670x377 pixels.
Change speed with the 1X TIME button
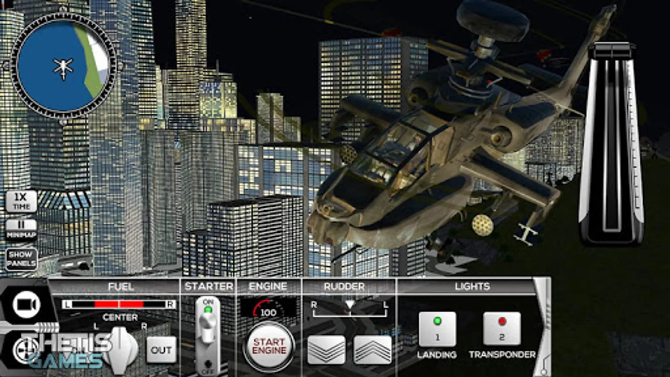pos(21,201)
